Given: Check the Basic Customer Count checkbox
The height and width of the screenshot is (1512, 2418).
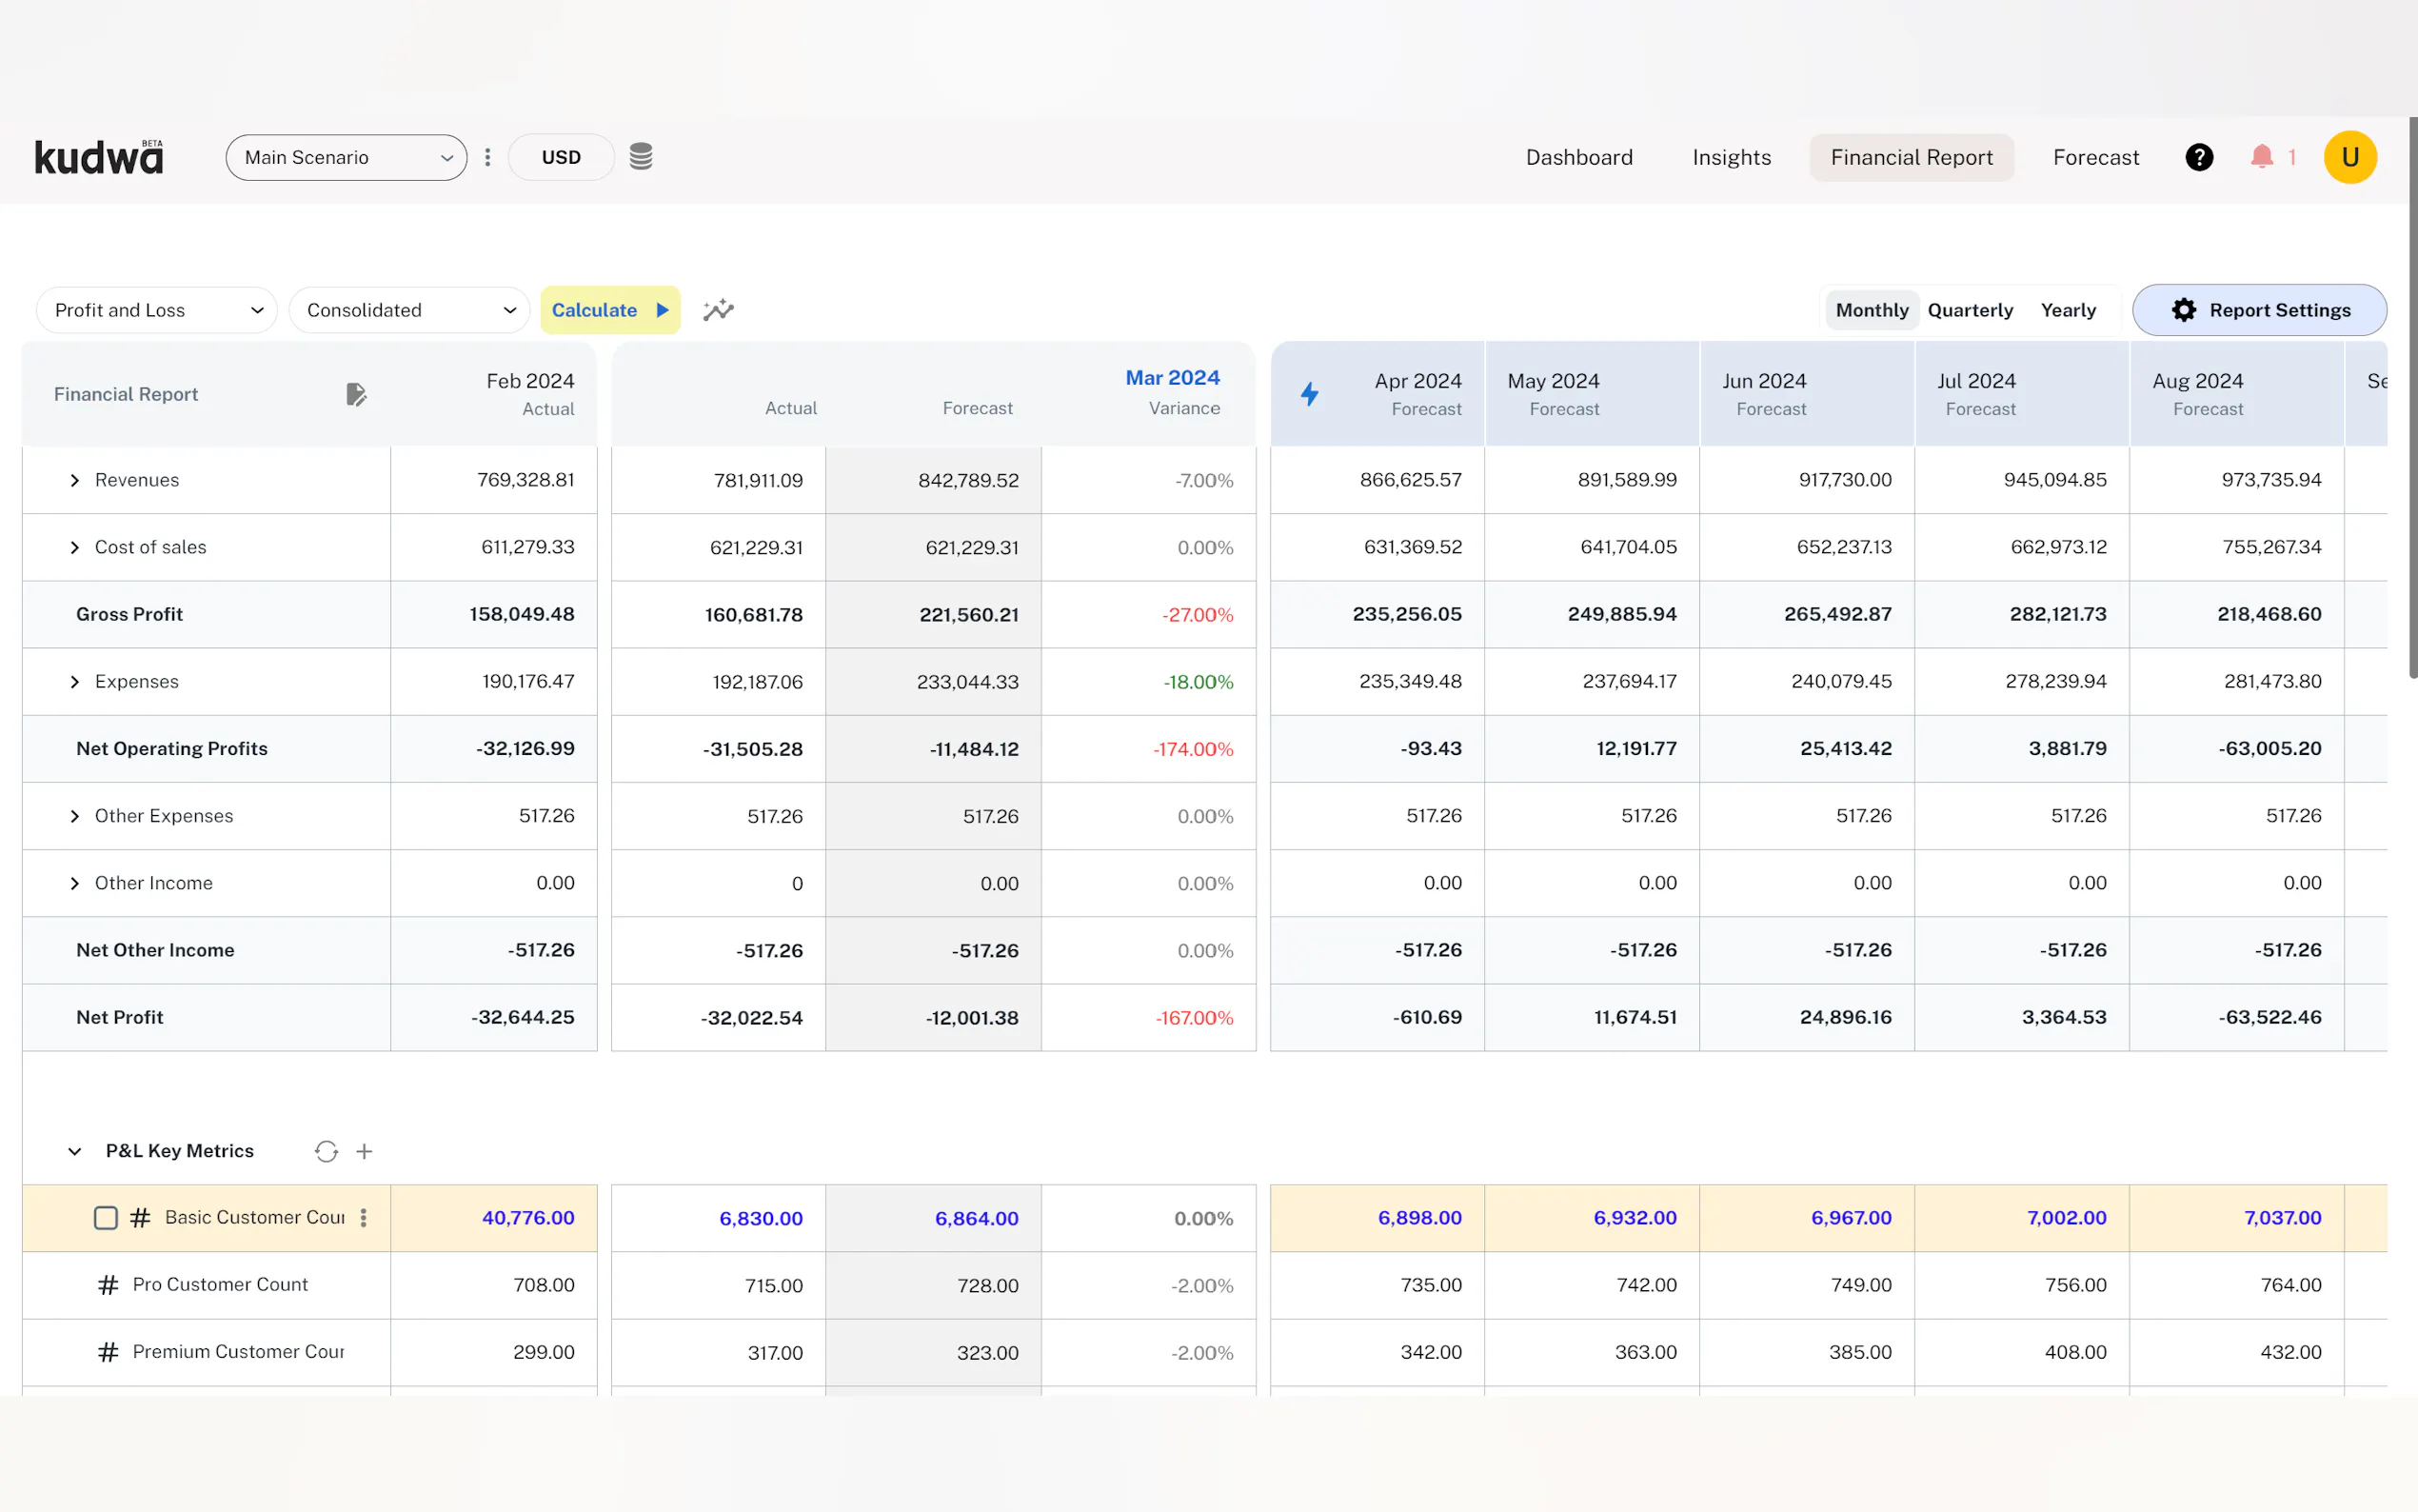Looking at the screenshot, I should coord(106,1217).
